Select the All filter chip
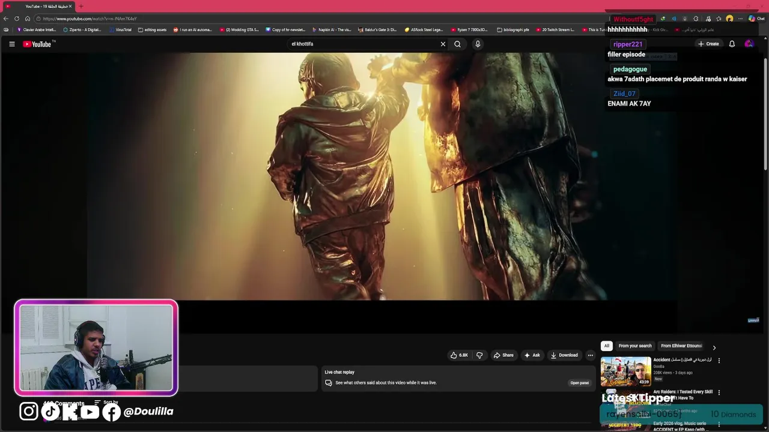 click(607, 346)
